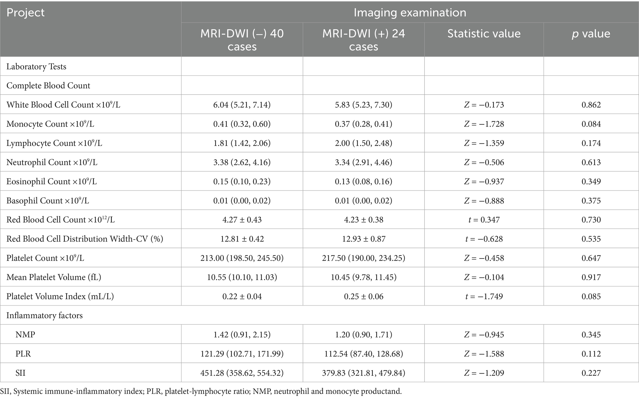
Task: Select the Eosinophil Count row label
Action: click(52, 182)
